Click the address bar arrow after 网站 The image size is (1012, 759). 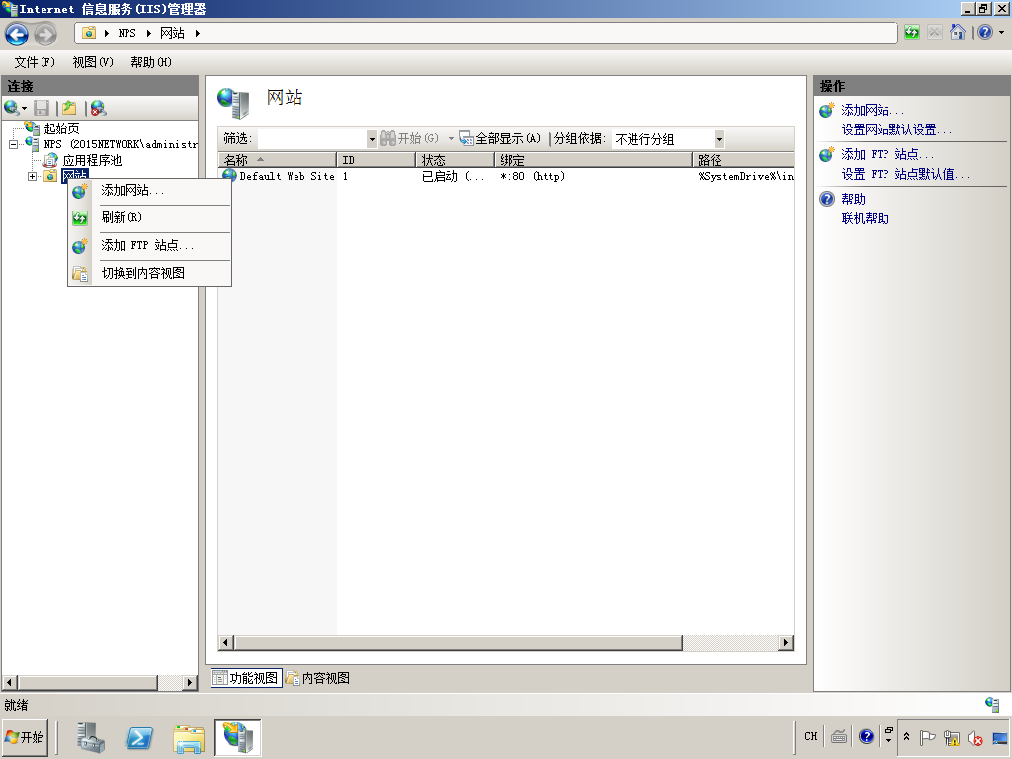[197, 33]
